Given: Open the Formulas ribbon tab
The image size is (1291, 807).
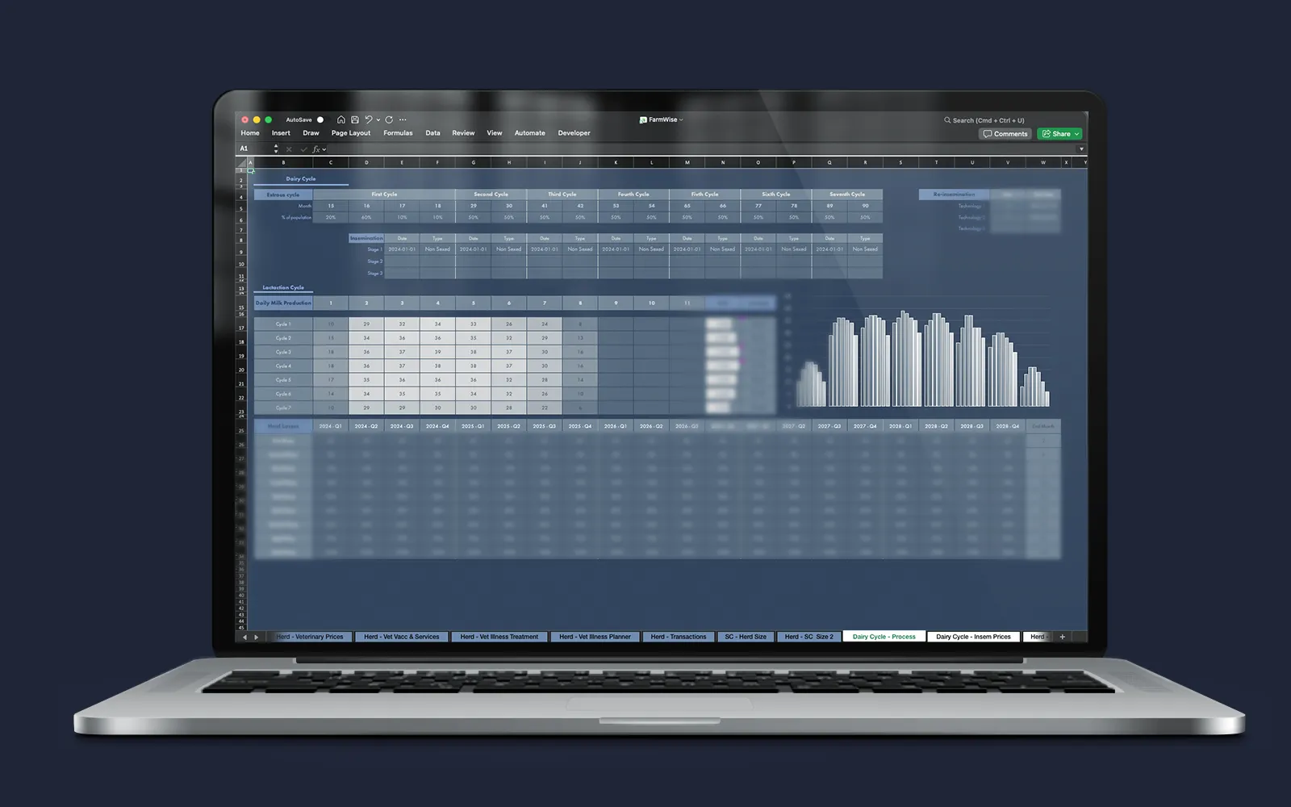Looking at the screenshot, I should (x=398, y=133).
